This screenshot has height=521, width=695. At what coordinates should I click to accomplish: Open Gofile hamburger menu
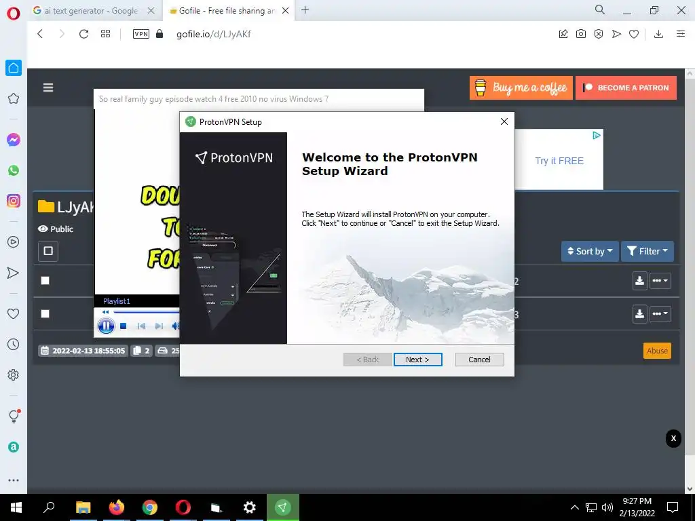[x=48, y=88]
